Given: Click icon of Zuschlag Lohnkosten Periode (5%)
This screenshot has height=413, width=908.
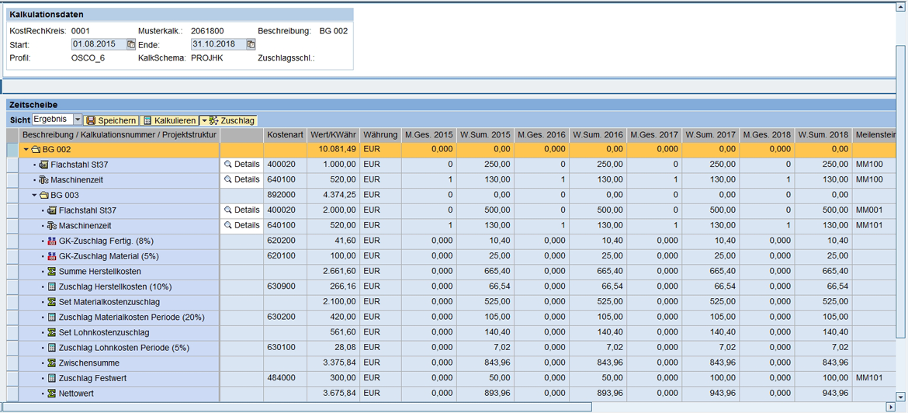Looking at the screenshot, I should point(52,348).
